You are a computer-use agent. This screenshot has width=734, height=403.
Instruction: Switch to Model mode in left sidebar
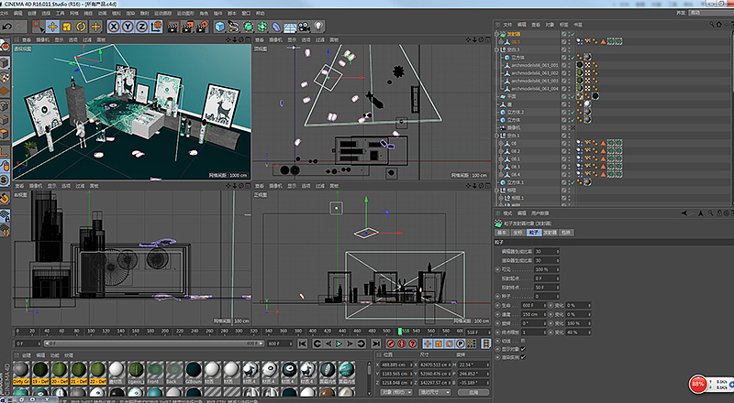[5, 62]
